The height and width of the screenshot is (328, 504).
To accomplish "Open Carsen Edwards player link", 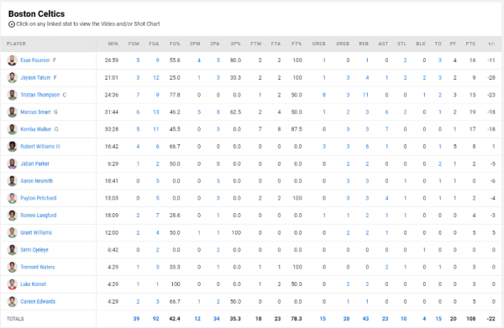I will (x=38, y=301).
